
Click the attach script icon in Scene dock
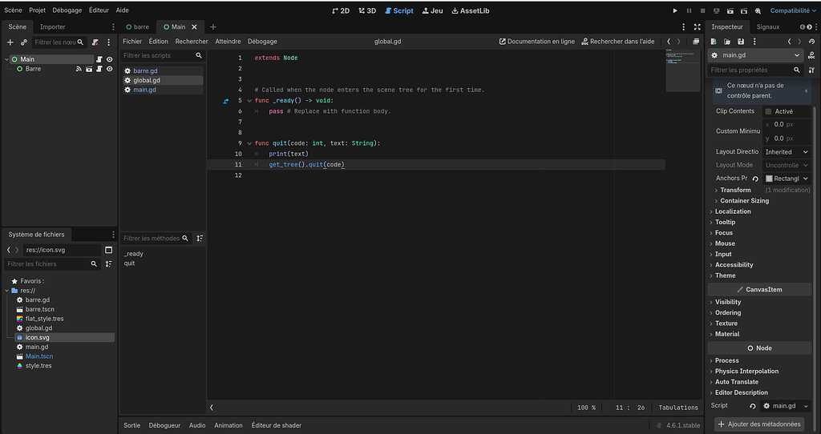click(x=95, y=42)
